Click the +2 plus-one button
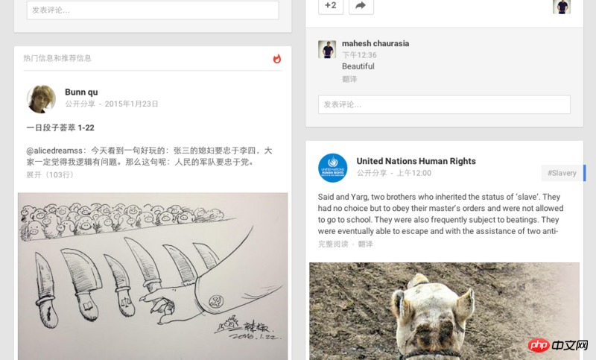 331,6
